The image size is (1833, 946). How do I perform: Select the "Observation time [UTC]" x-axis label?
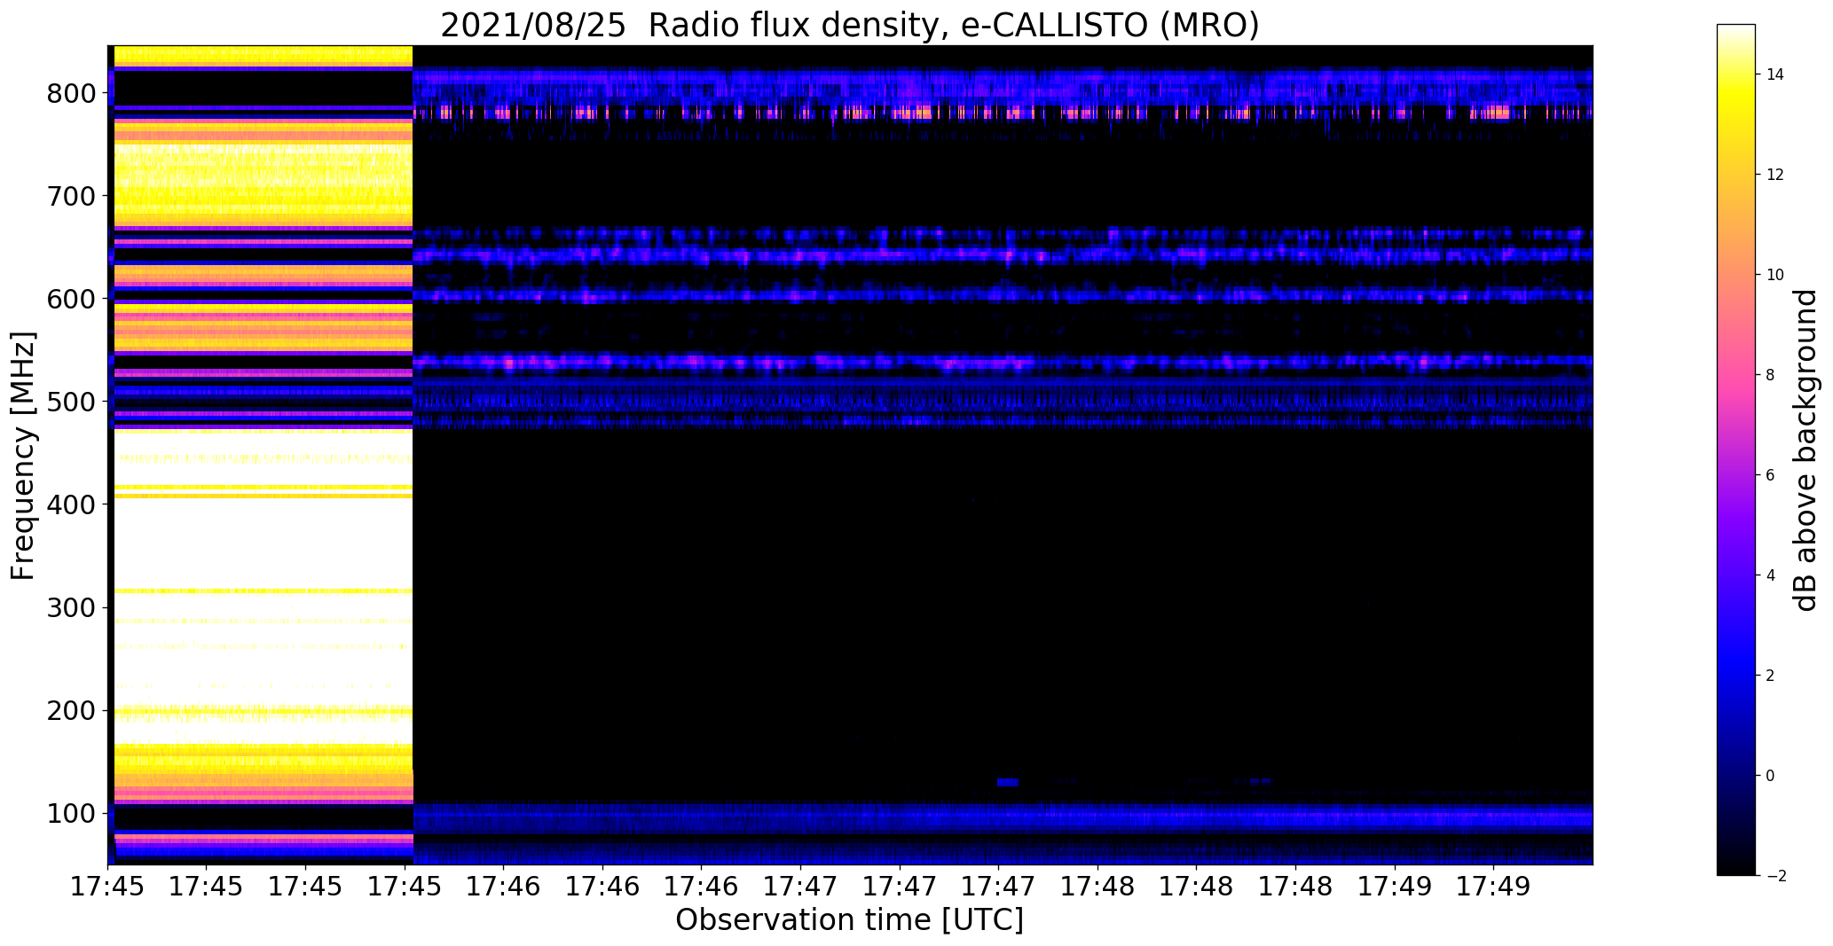click(x=849, y=920)
